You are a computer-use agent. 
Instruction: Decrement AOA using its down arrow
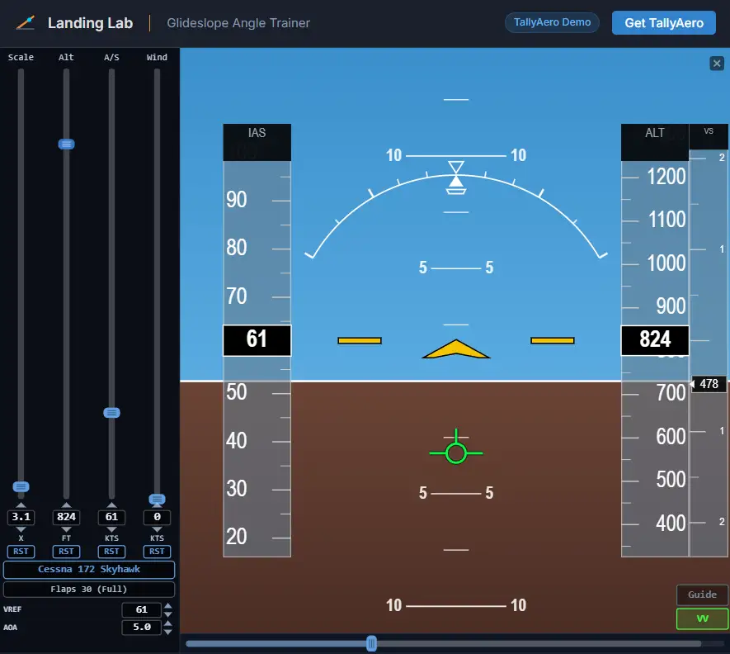[168, 632]
